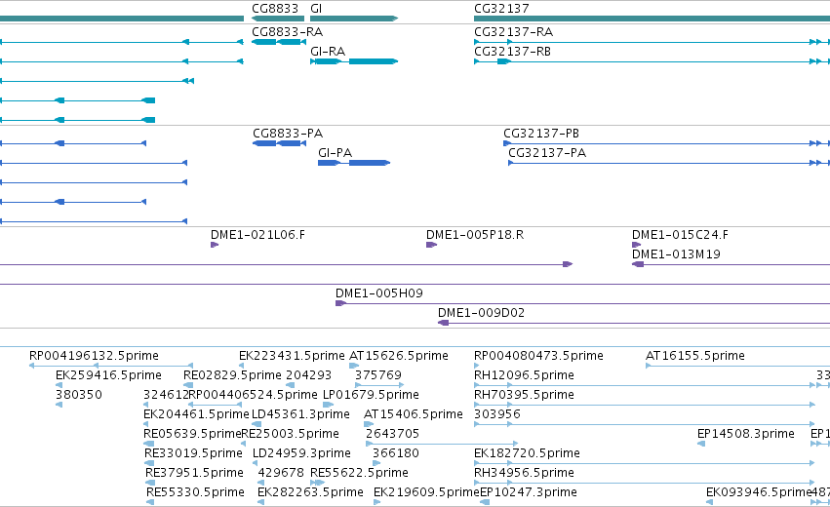Click the DME1-005H09 clone label
The width and height of the screenshot is (830, 507).
(379, 293)
